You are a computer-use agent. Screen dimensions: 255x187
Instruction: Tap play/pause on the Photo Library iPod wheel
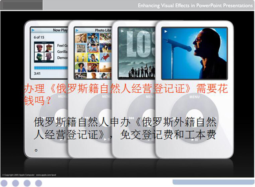[x=107, y=139]
